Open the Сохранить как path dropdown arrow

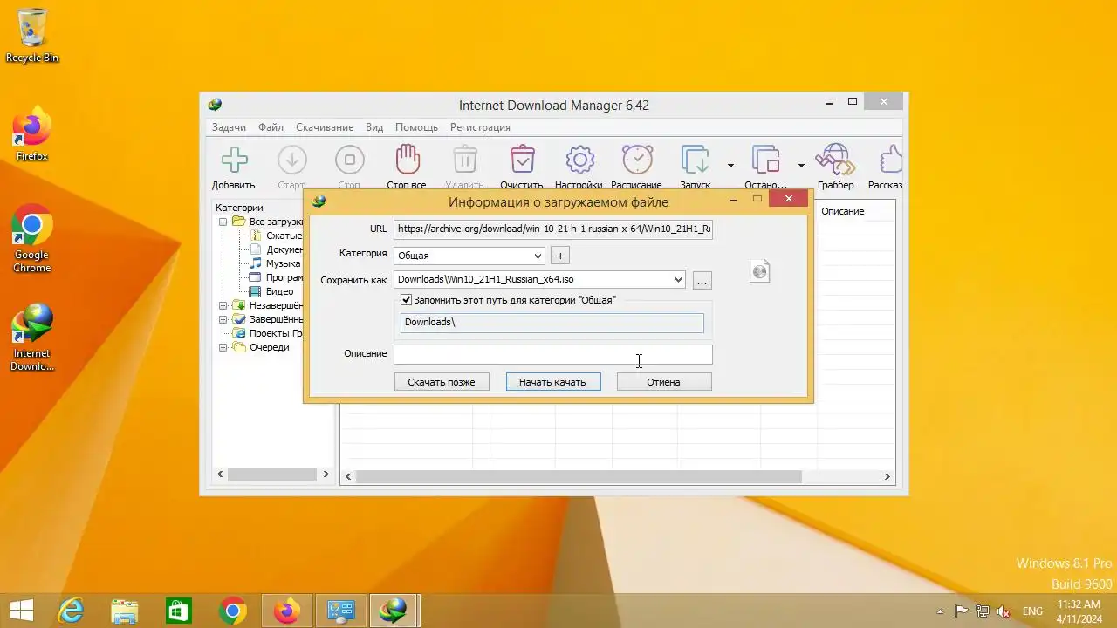coord(678,280)
